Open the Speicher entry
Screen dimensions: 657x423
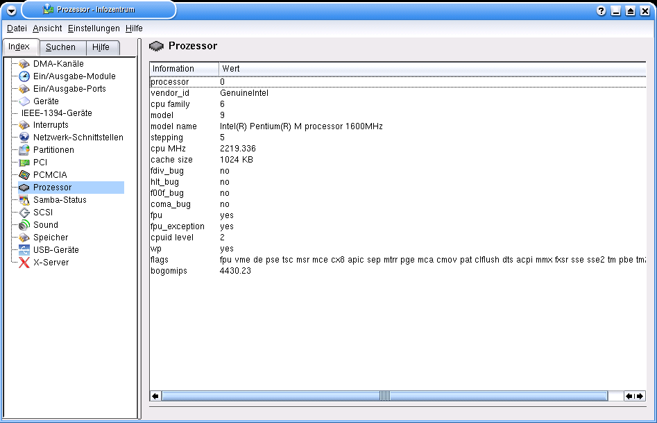coord(51,238)
